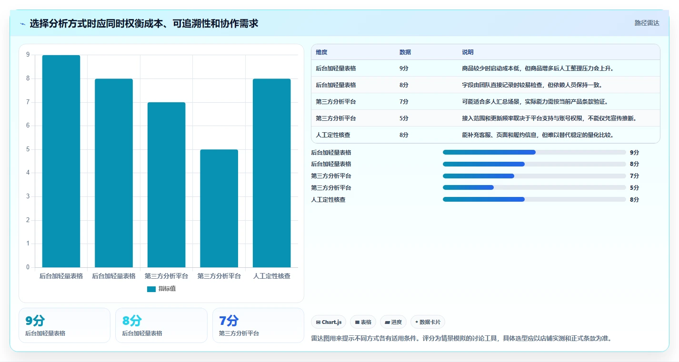This screenshot has height=362, width=679.
Task: Click the 人工定性核查 x-axis label
Action: click(x=271, y=276)
